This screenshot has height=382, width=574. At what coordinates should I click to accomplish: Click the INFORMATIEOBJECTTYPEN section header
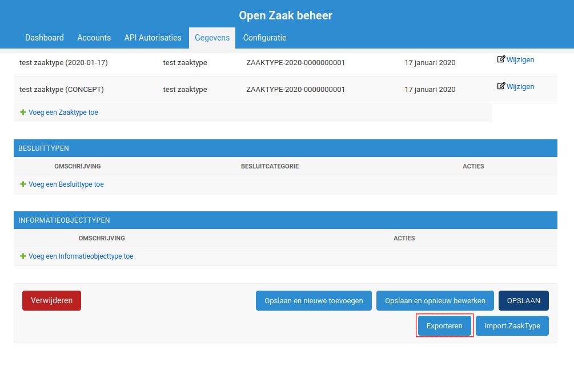(286, 220)
